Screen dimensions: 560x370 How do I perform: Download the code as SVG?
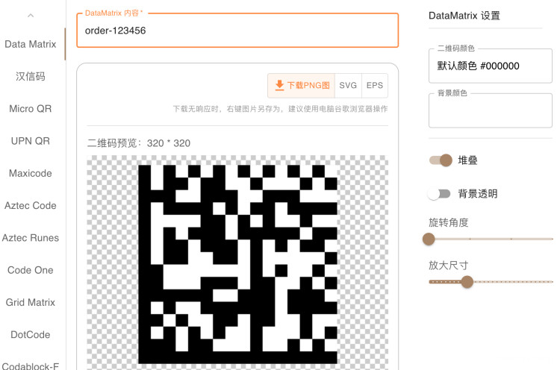coord(348,85)
